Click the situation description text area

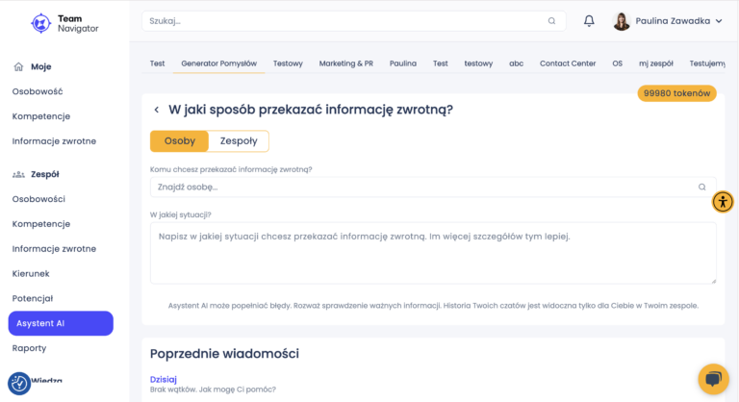(x=433, y=253)
